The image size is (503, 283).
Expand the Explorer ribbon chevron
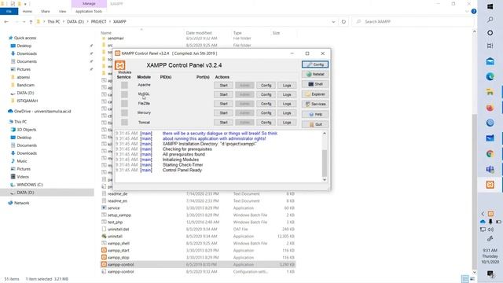[467, 12]
